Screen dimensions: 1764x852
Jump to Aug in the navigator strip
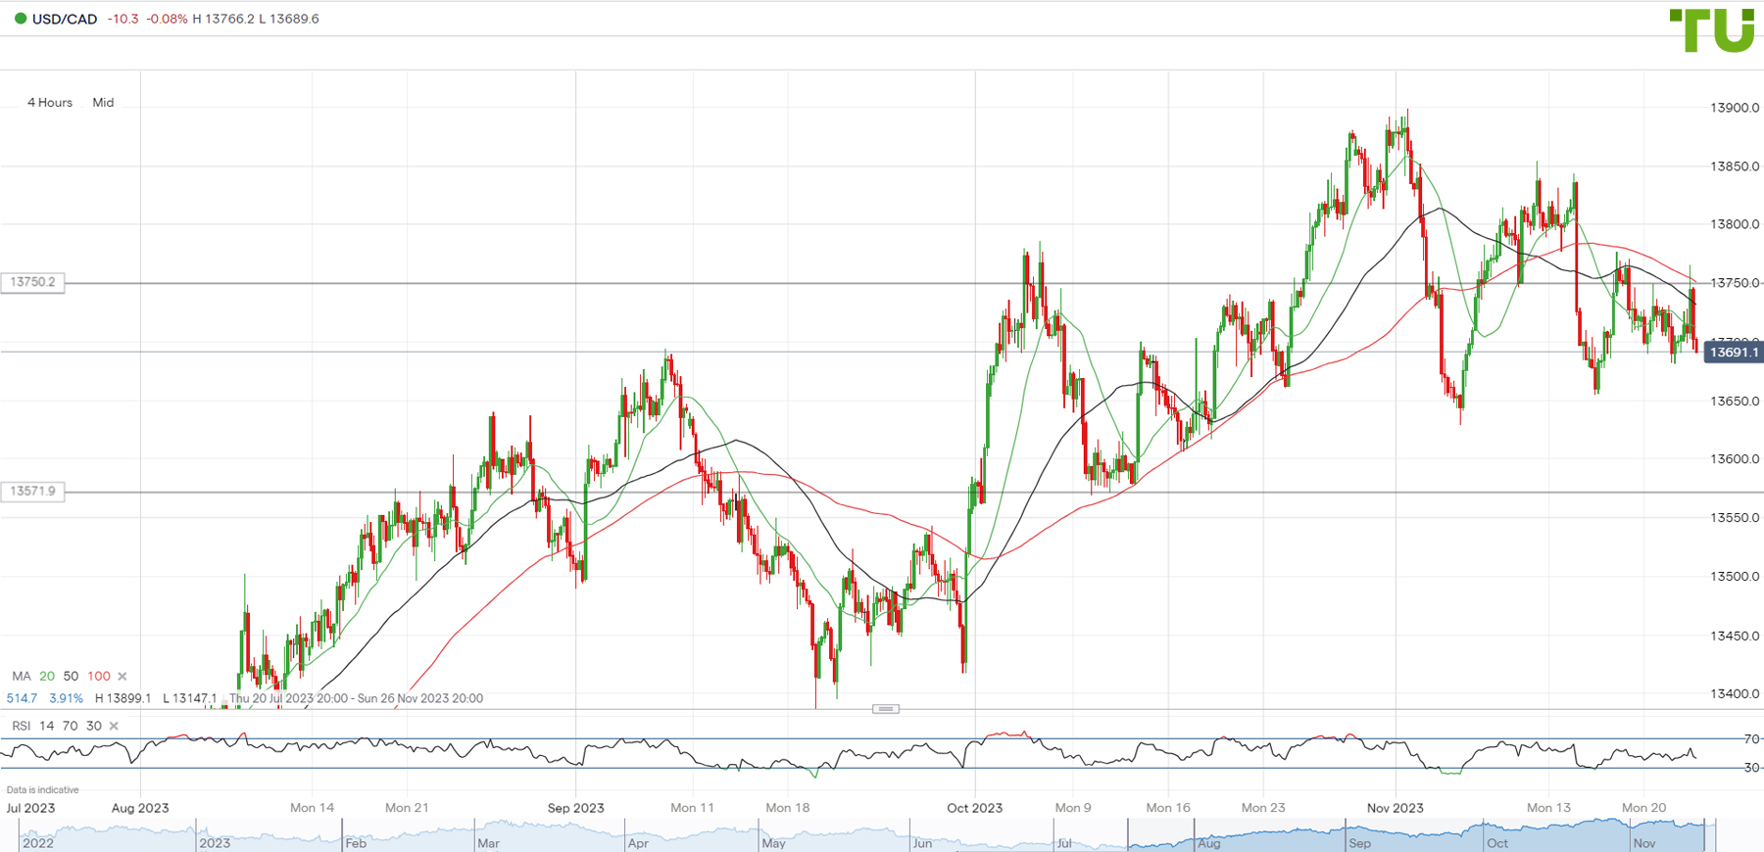tap(1208, 842)
